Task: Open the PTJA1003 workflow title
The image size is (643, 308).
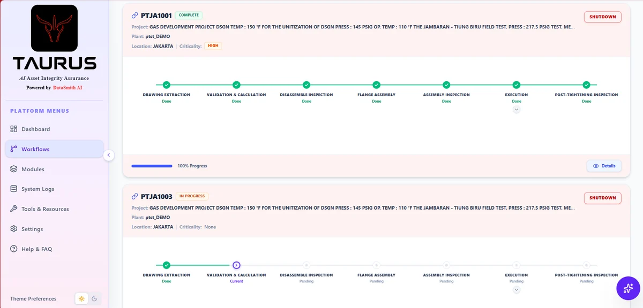Action: (x=156, y=196)
